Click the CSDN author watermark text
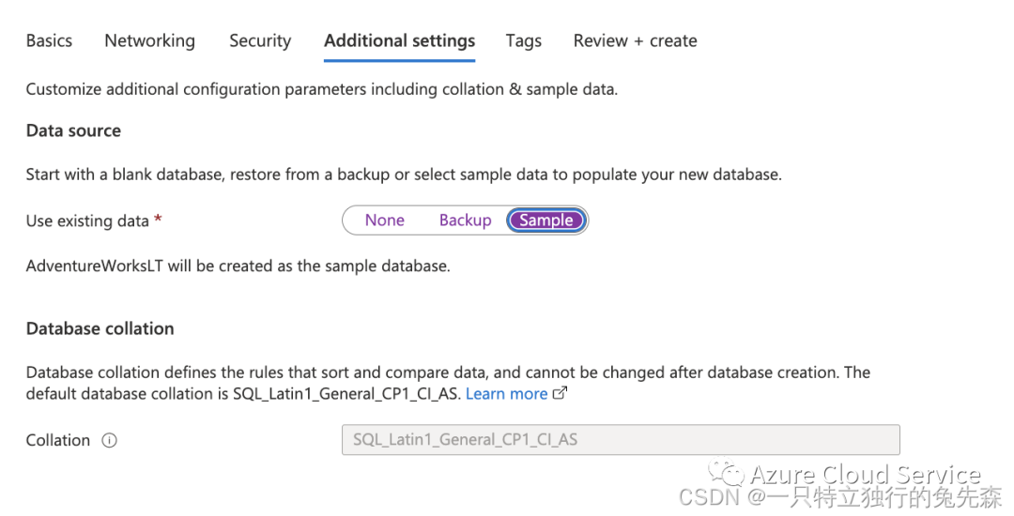Screen dimensions: 1014x516 point(840,497)
